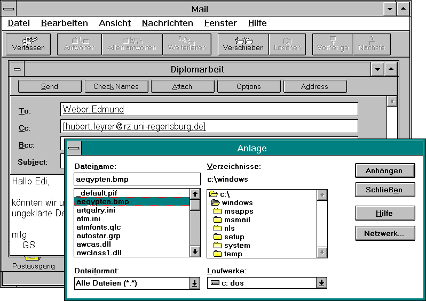Open the Nachrichten menu
426x301 pixels.
point(167,23)
